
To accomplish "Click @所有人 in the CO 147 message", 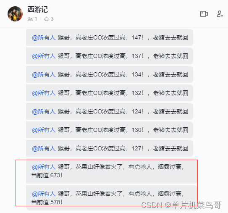I will (44, 37).
